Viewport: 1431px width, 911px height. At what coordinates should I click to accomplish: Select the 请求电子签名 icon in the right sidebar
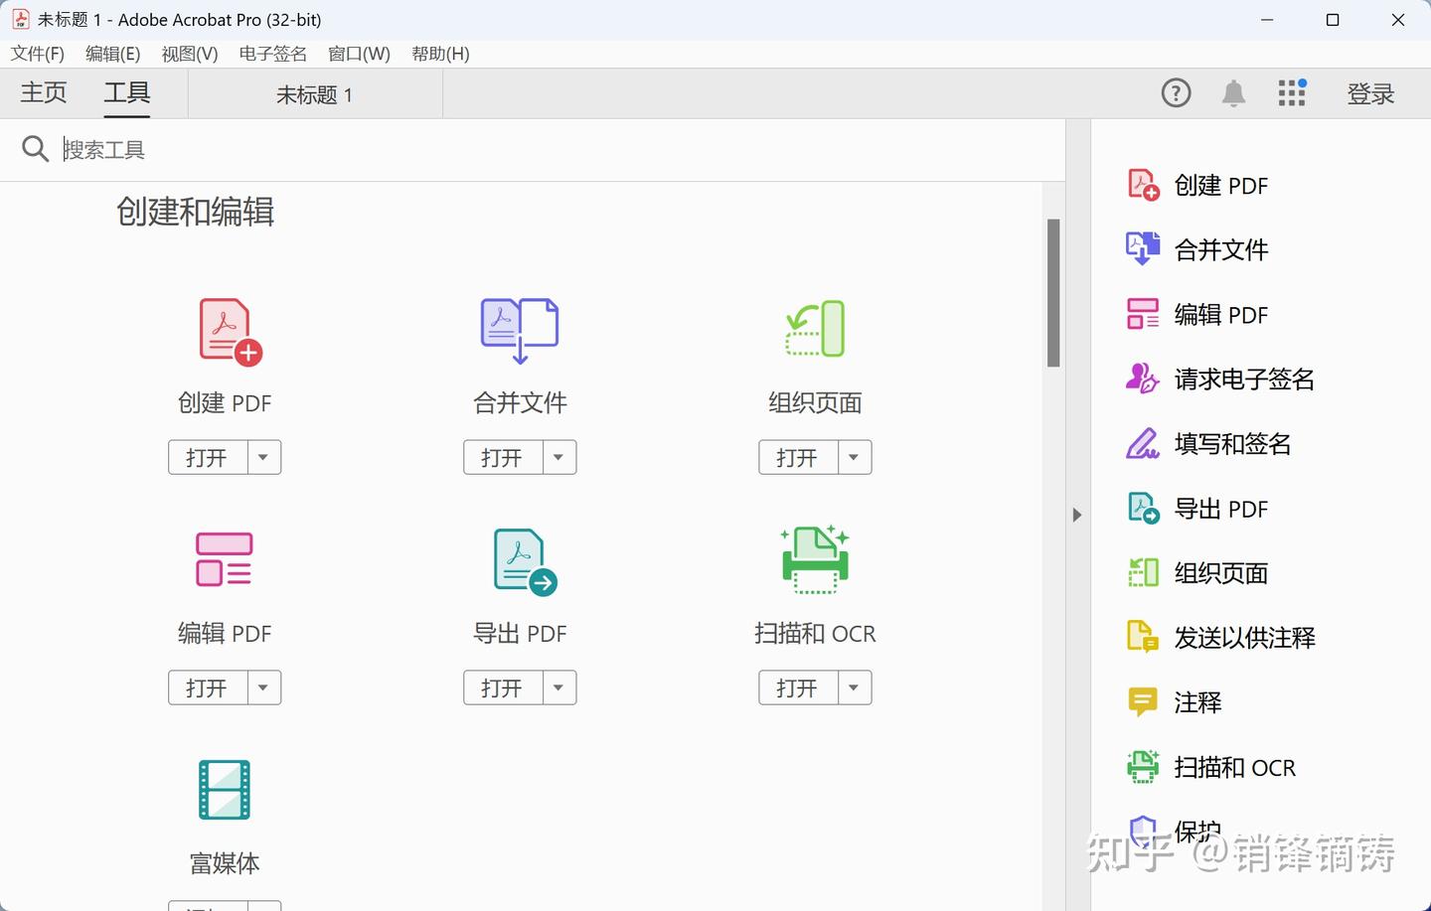pyautogui.click(x=1143, y=379)
